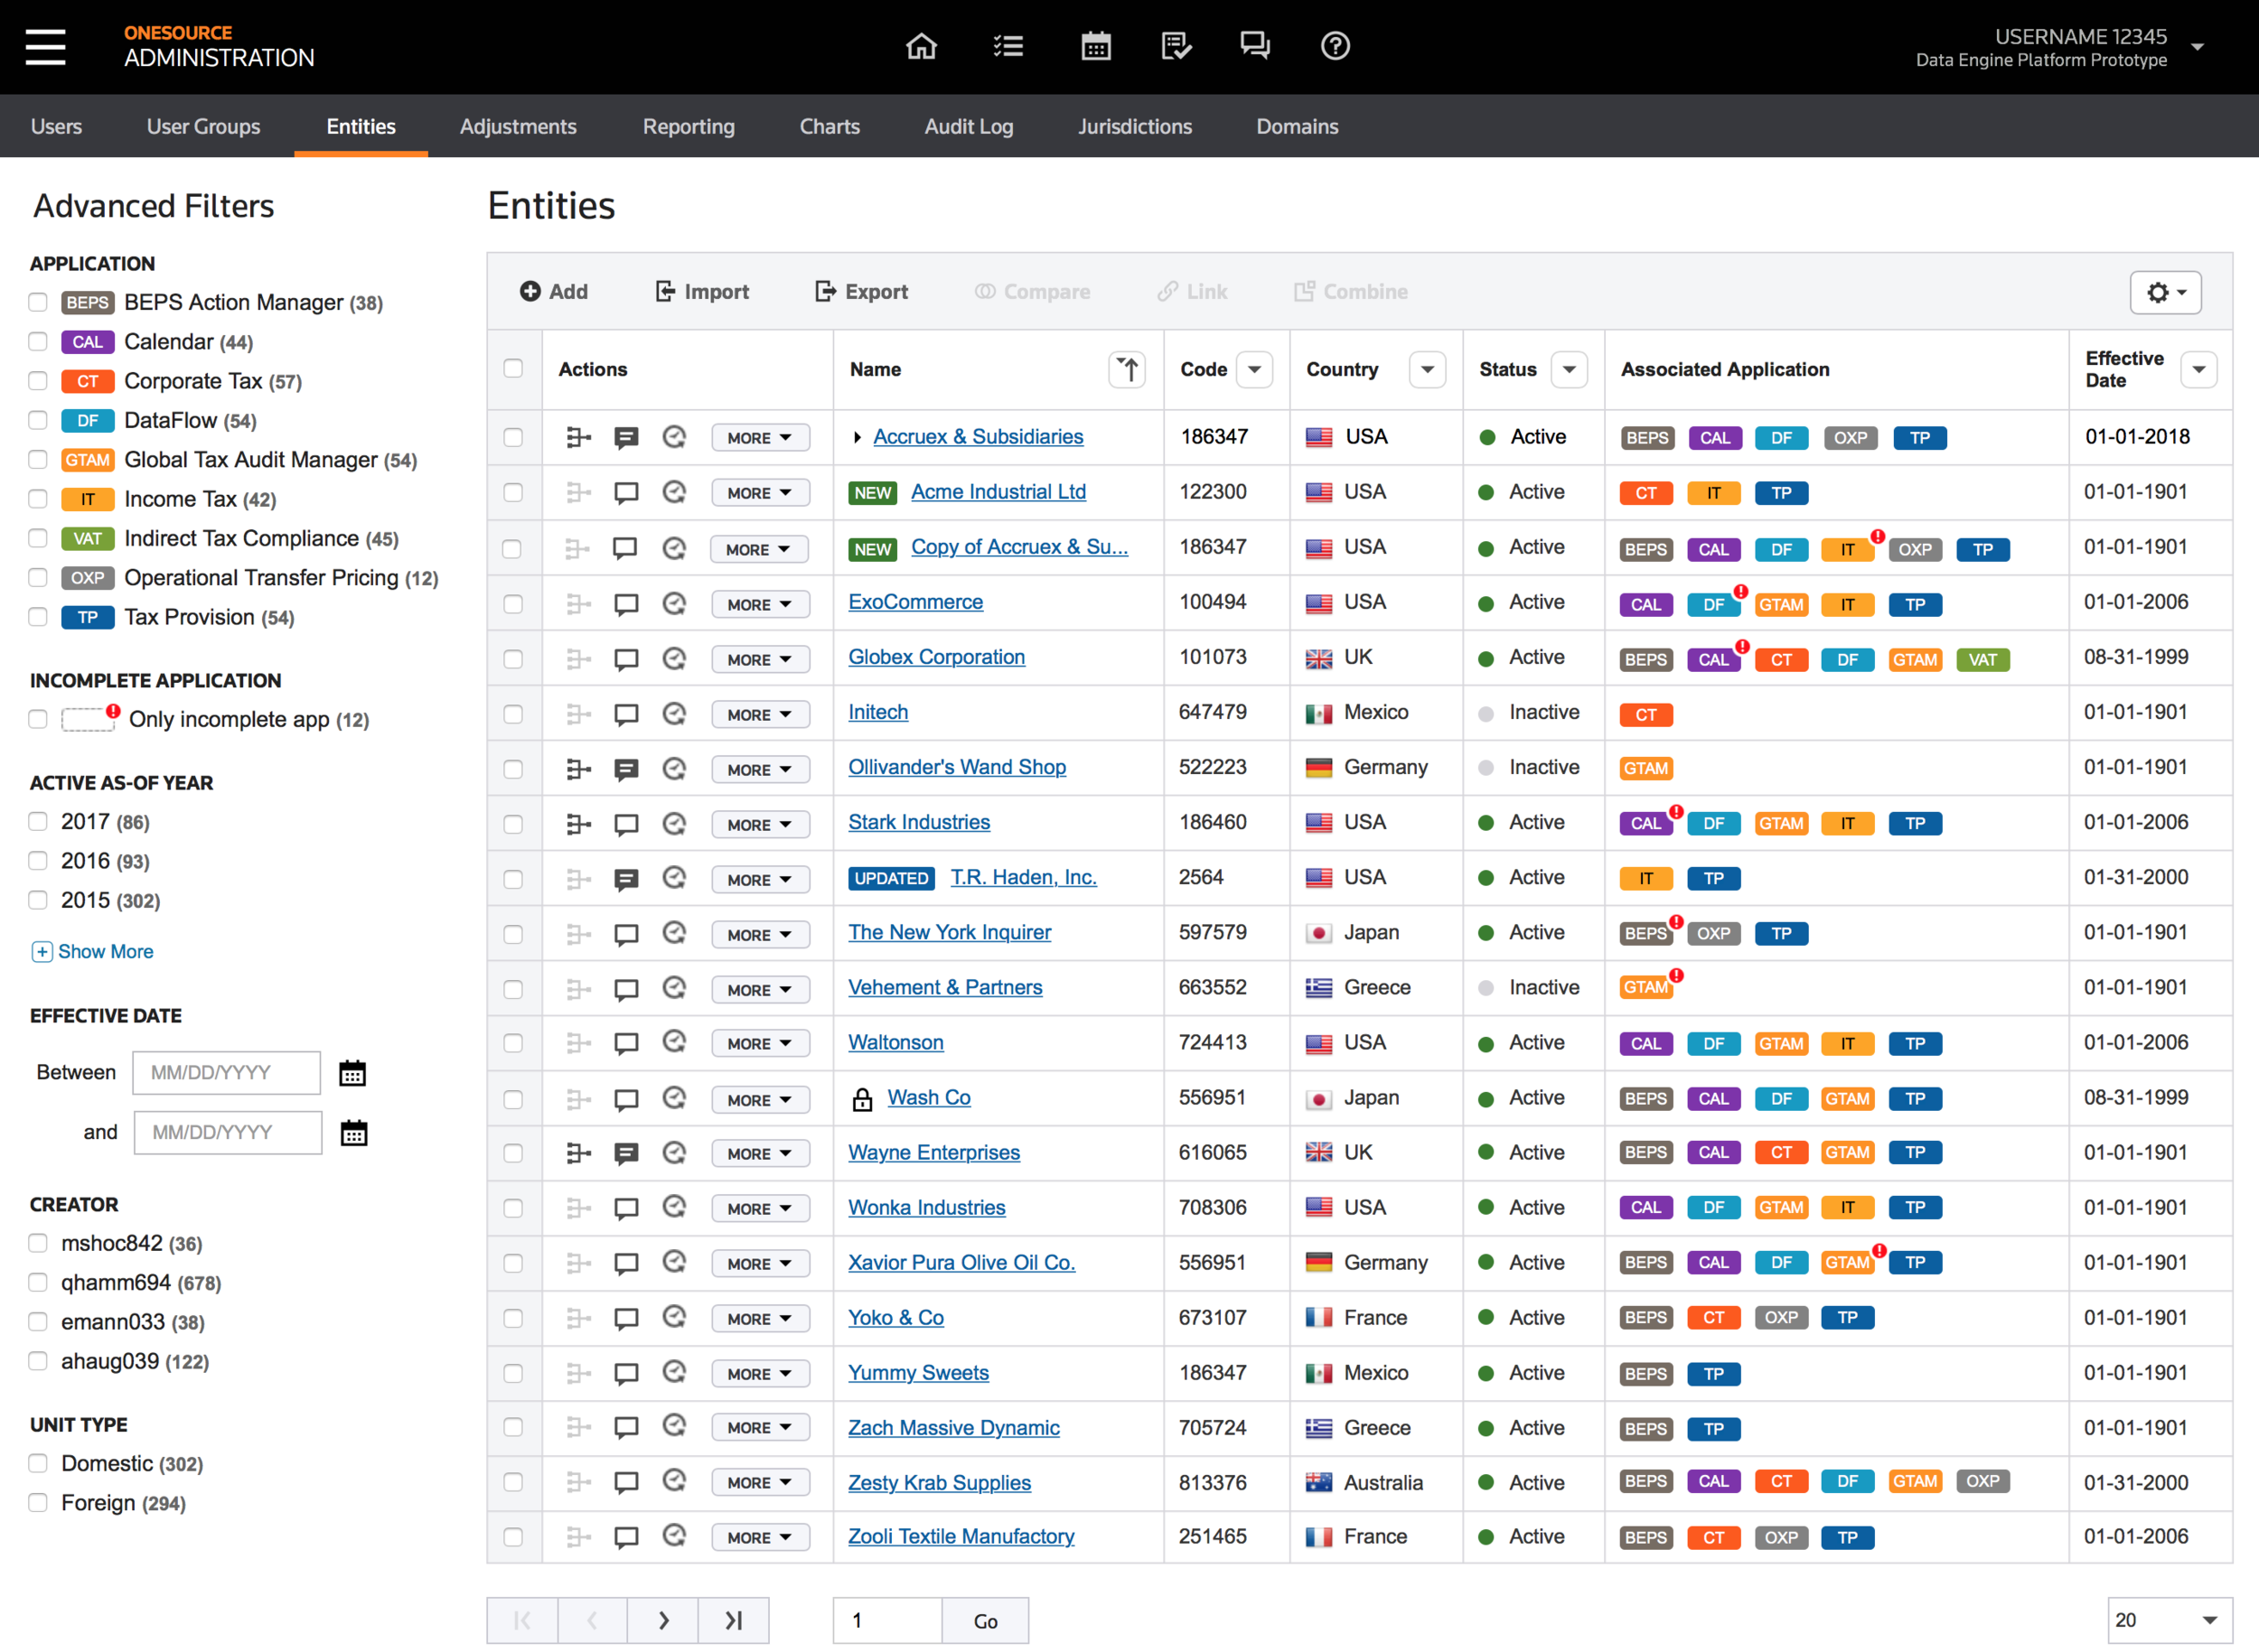
Task: Check the Calendar application filter
Action: (x=38, y=341)
